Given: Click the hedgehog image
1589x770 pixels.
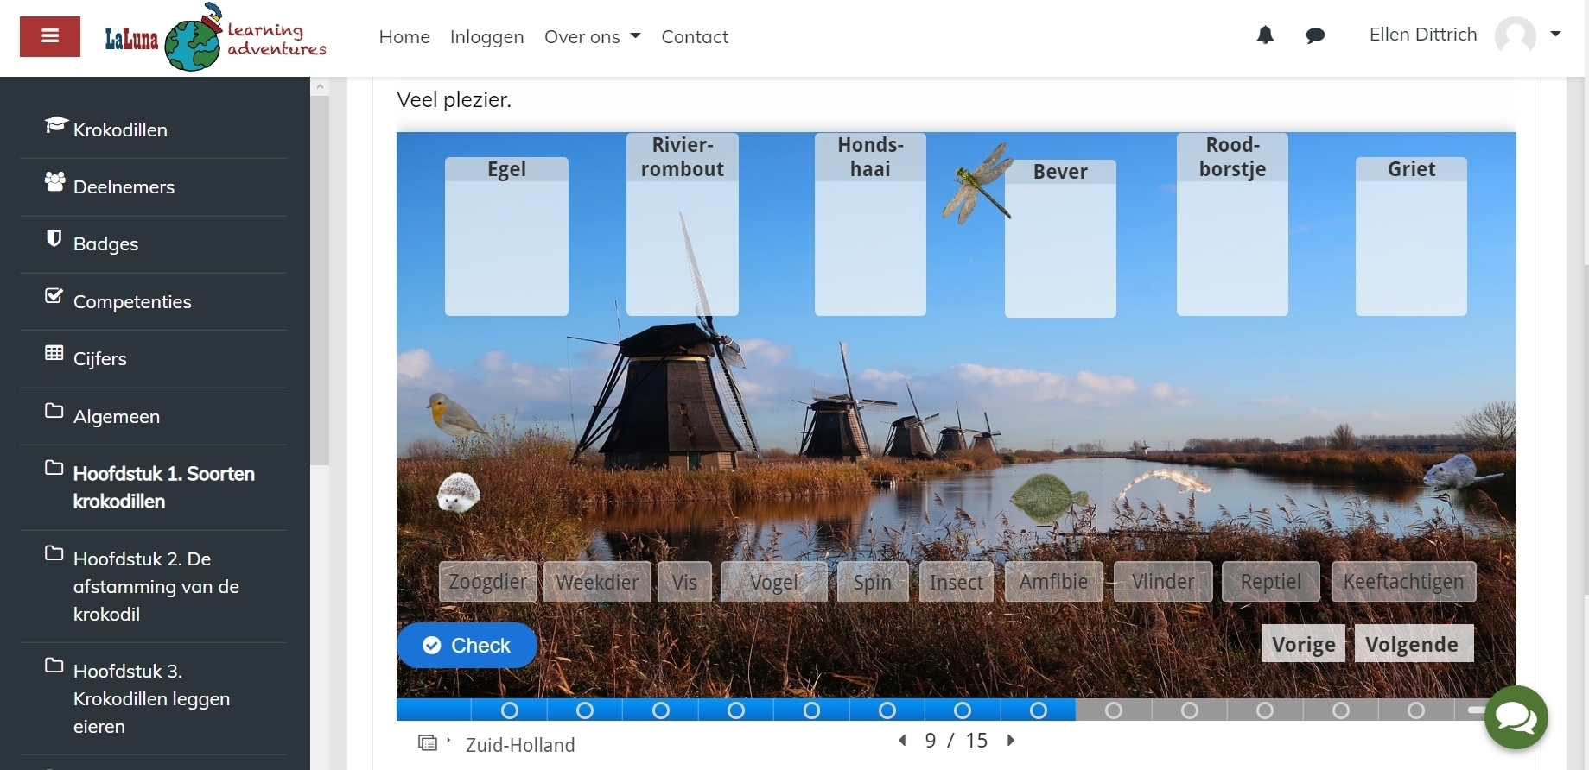Looking at the screenshot, I should click(x=458, y=493).
